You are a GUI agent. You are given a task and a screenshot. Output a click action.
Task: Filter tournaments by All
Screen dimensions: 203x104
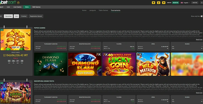coord(1,16)
